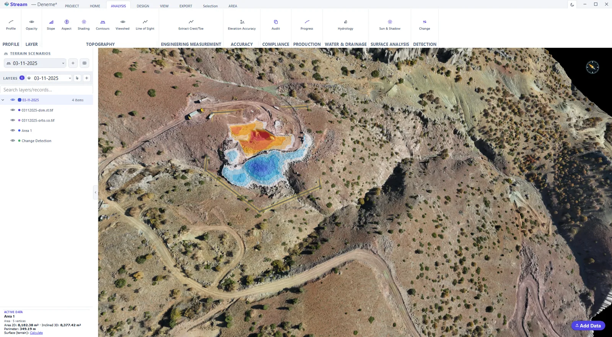The width and height of the screenshot is (612, 337).
Task: Click the layer selection cursor button
Action: 77,78
